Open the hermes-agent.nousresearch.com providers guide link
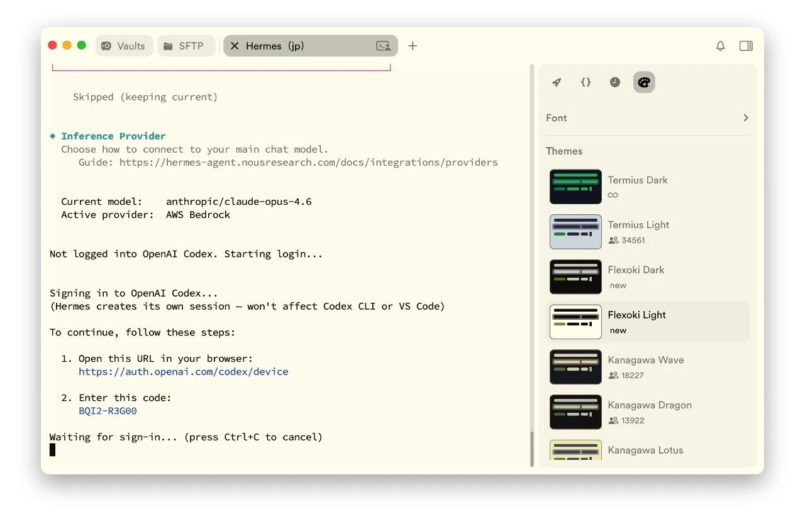Screen dimensions: 805x529 click(308, 162)
